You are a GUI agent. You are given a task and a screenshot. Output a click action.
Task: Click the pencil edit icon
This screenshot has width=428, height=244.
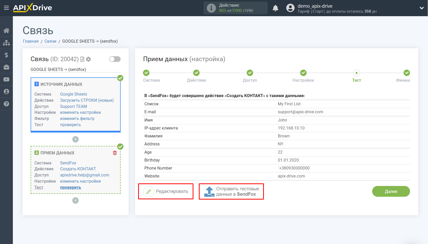148,191
